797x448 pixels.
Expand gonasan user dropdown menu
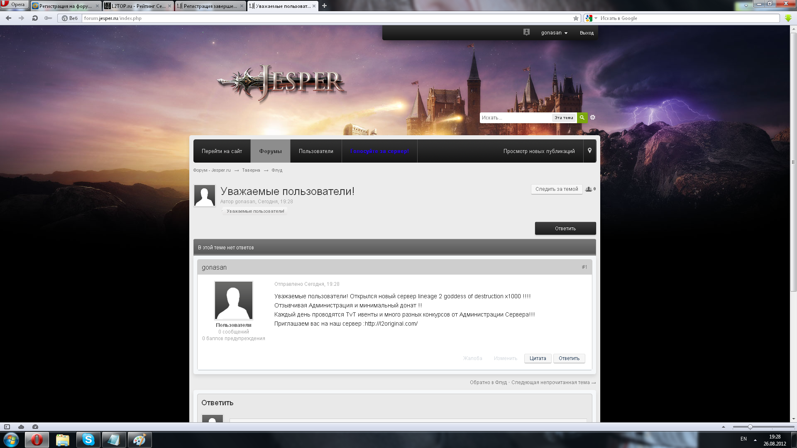pos(554,33)
